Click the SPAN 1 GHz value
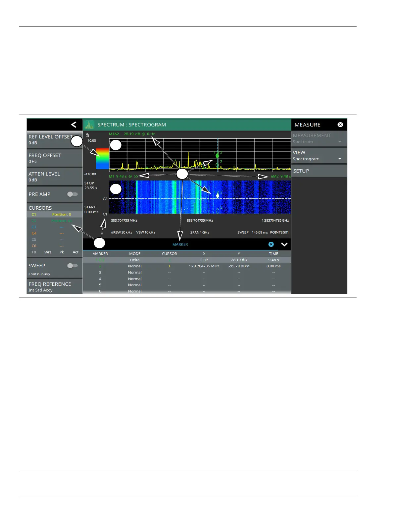Screen dimensions: 394x524 pos(200,232)
